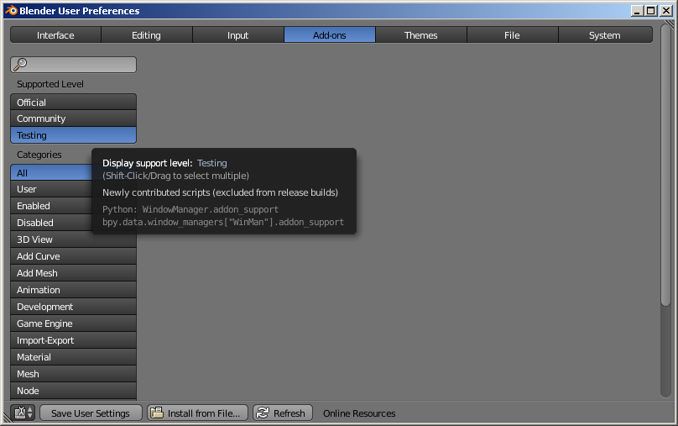
Task: Click the area split corner widget top-right
Action: 670,24
